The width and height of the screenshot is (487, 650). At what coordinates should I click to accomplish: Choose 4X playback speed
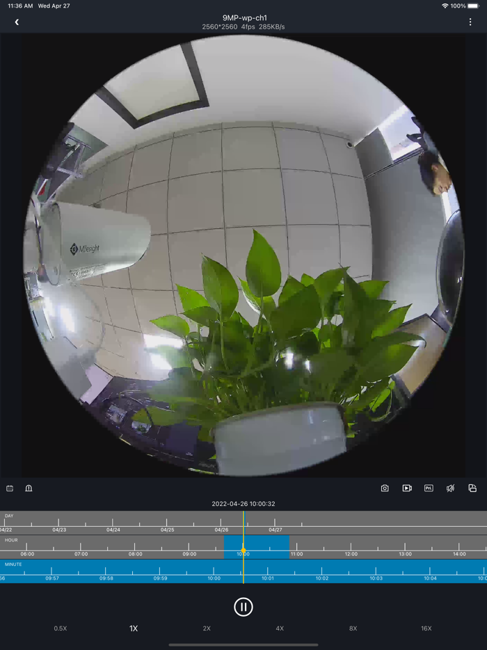click(x=280, y=628)
